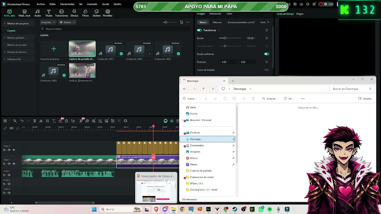381x214 pixels.
Task: Click the undo icon in timeline toolbar
Action: click(22, 121)
